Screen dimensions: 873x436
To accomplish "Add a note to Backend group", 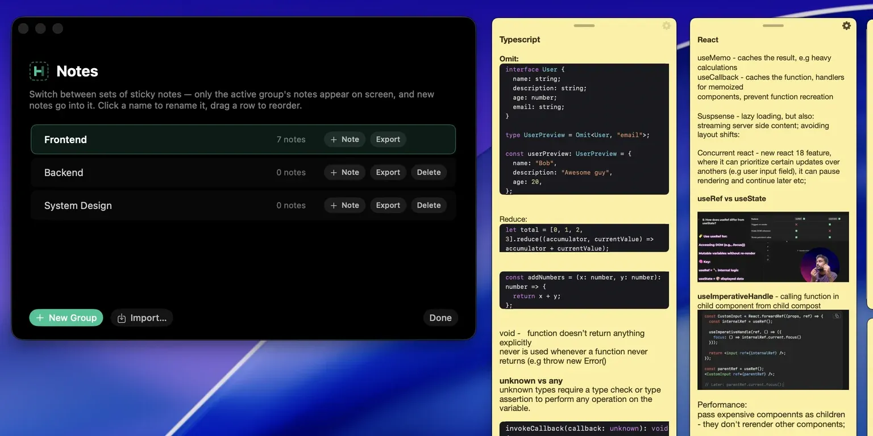I will point(344,173).
